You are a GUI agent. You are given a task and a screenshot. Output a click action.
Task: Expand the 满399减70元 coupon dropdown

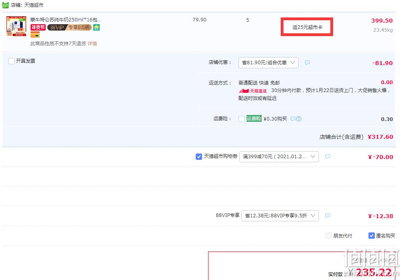279,157
